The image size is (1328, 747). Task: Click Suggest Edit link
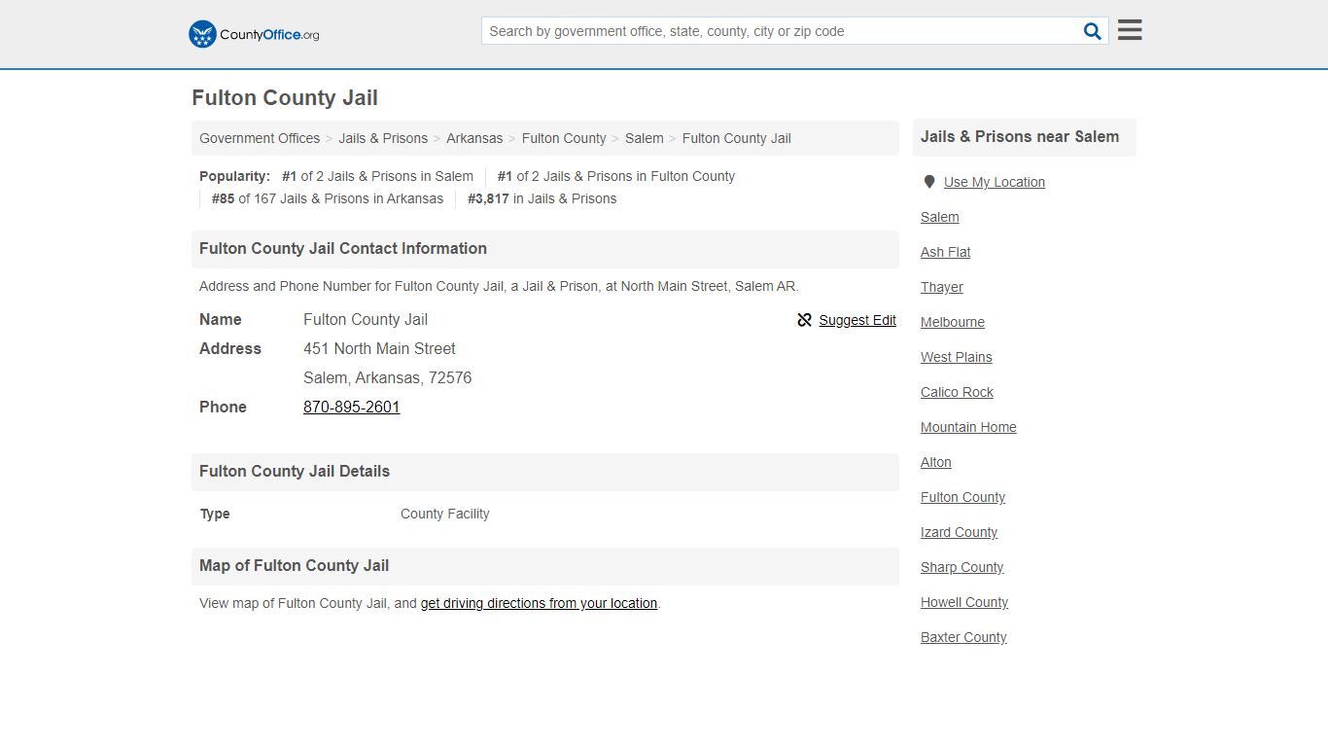(857, 320)
